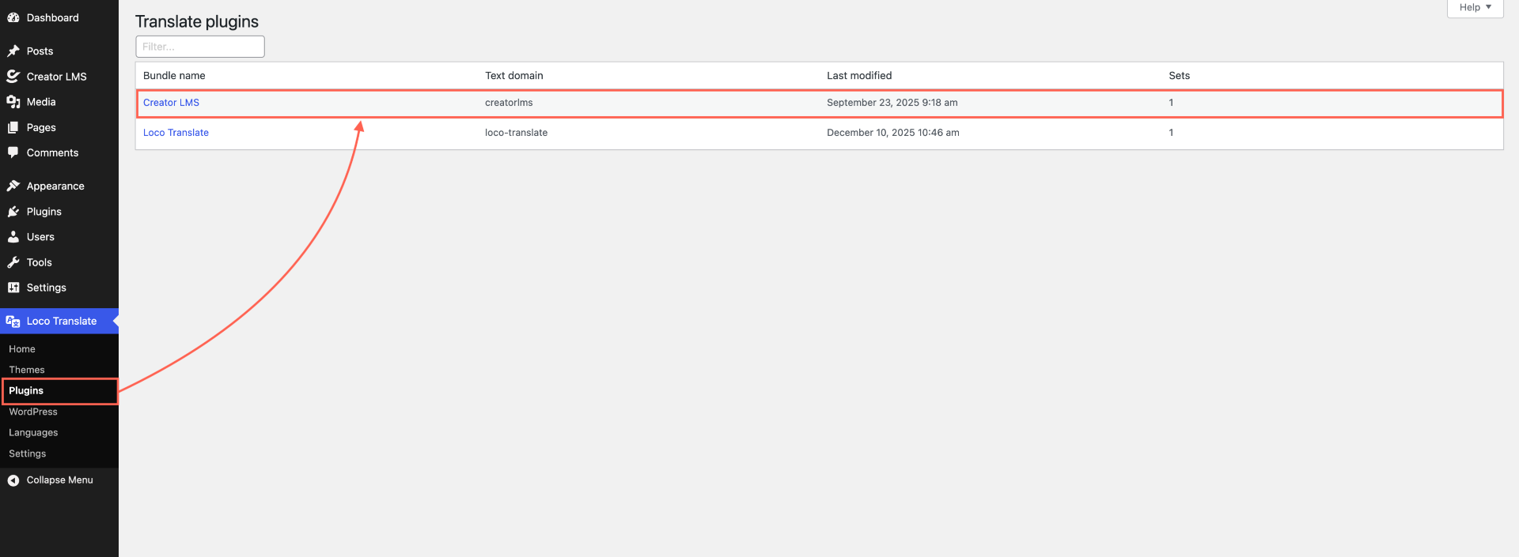The image size is (1519, 557).
Task: Click the Creator LMS sidebar icon
Action: [x=13, y=76]
